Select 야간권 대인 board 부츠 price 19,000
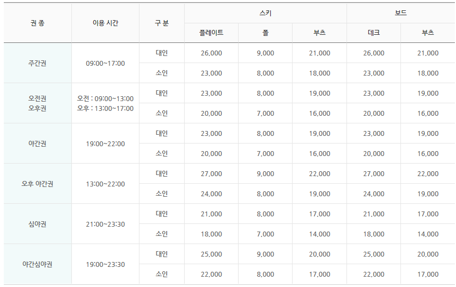The width and height of the screenshot is (456, 287). 428,133
